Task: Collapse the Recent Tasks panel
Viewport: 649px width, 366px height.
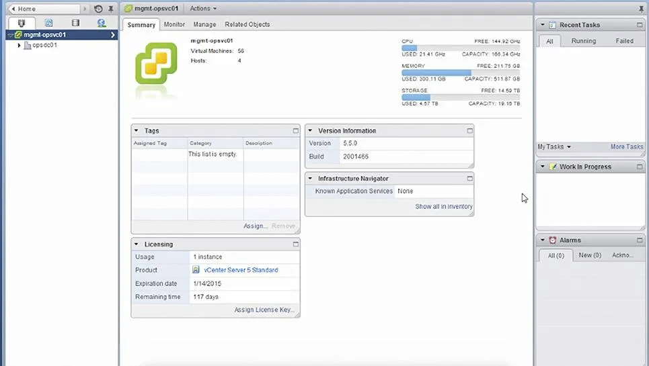Action: (543, 25)
